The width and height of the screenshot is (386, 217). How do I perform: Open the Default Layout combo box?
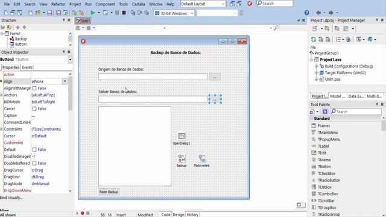click(203, 4)
